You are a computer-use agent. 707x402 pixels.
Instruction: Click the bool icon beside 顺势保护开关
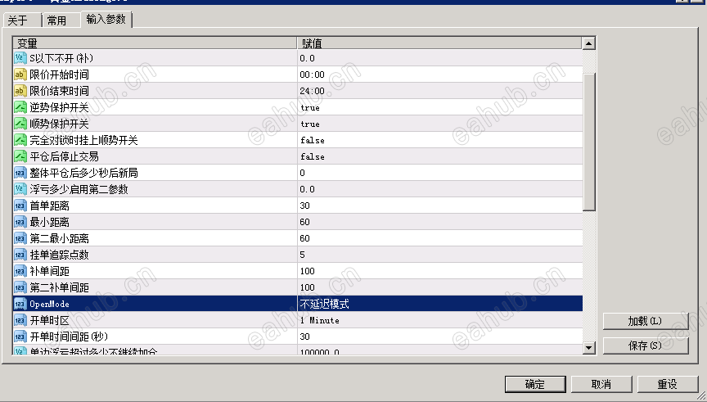pyautogui.click(x=20, y=123)
